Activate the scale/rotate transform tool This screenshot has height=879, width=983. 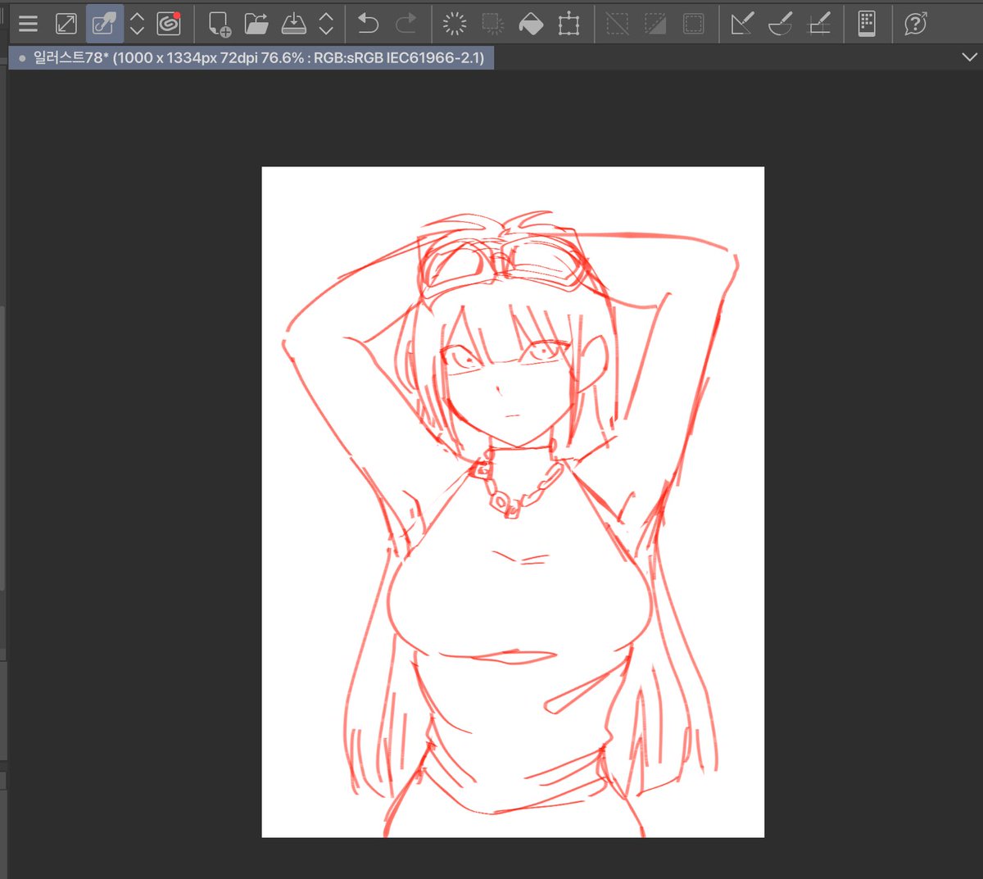coord(569,24)
